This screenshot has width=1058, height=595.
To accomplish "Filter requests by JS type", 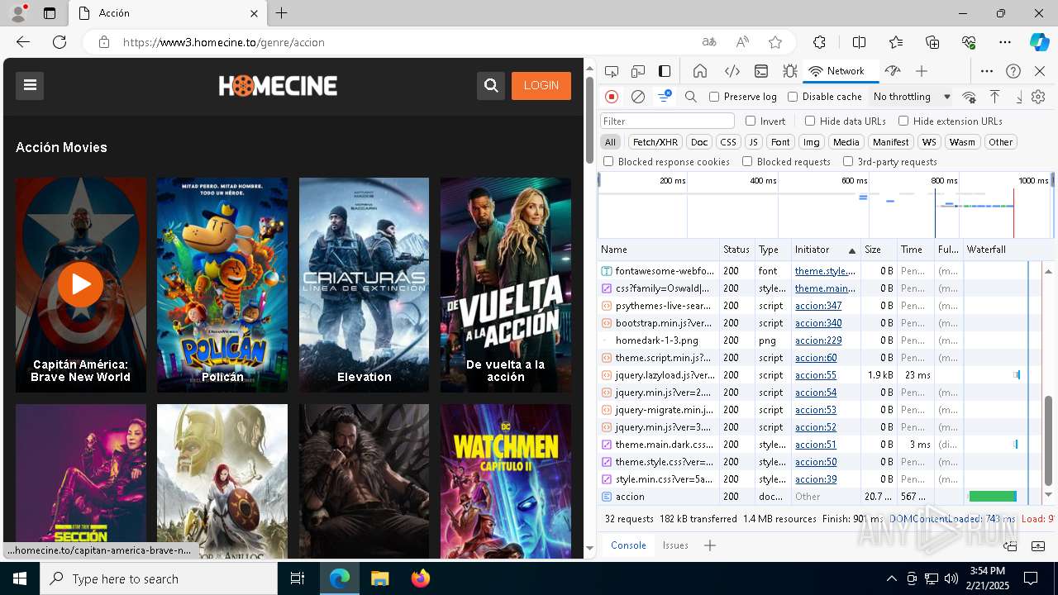I will point(753,142).
